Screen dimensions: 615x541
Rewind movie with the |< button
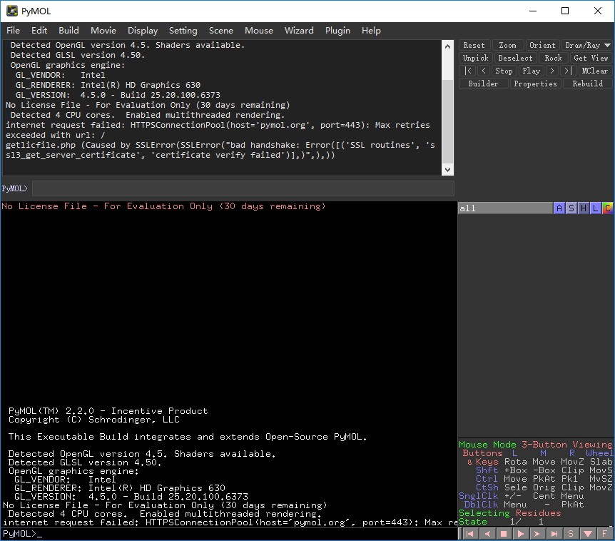click(467, 71)
